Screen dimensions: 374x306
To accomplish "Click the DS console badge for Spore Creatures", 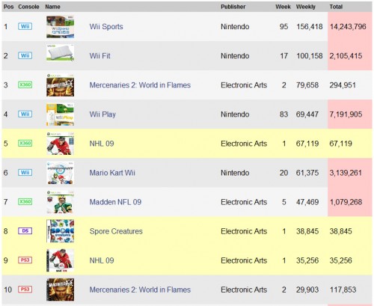I will 25,231.
